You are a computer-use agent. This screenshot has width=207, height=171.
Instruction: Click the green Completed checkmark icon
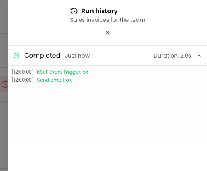point(16,56)
